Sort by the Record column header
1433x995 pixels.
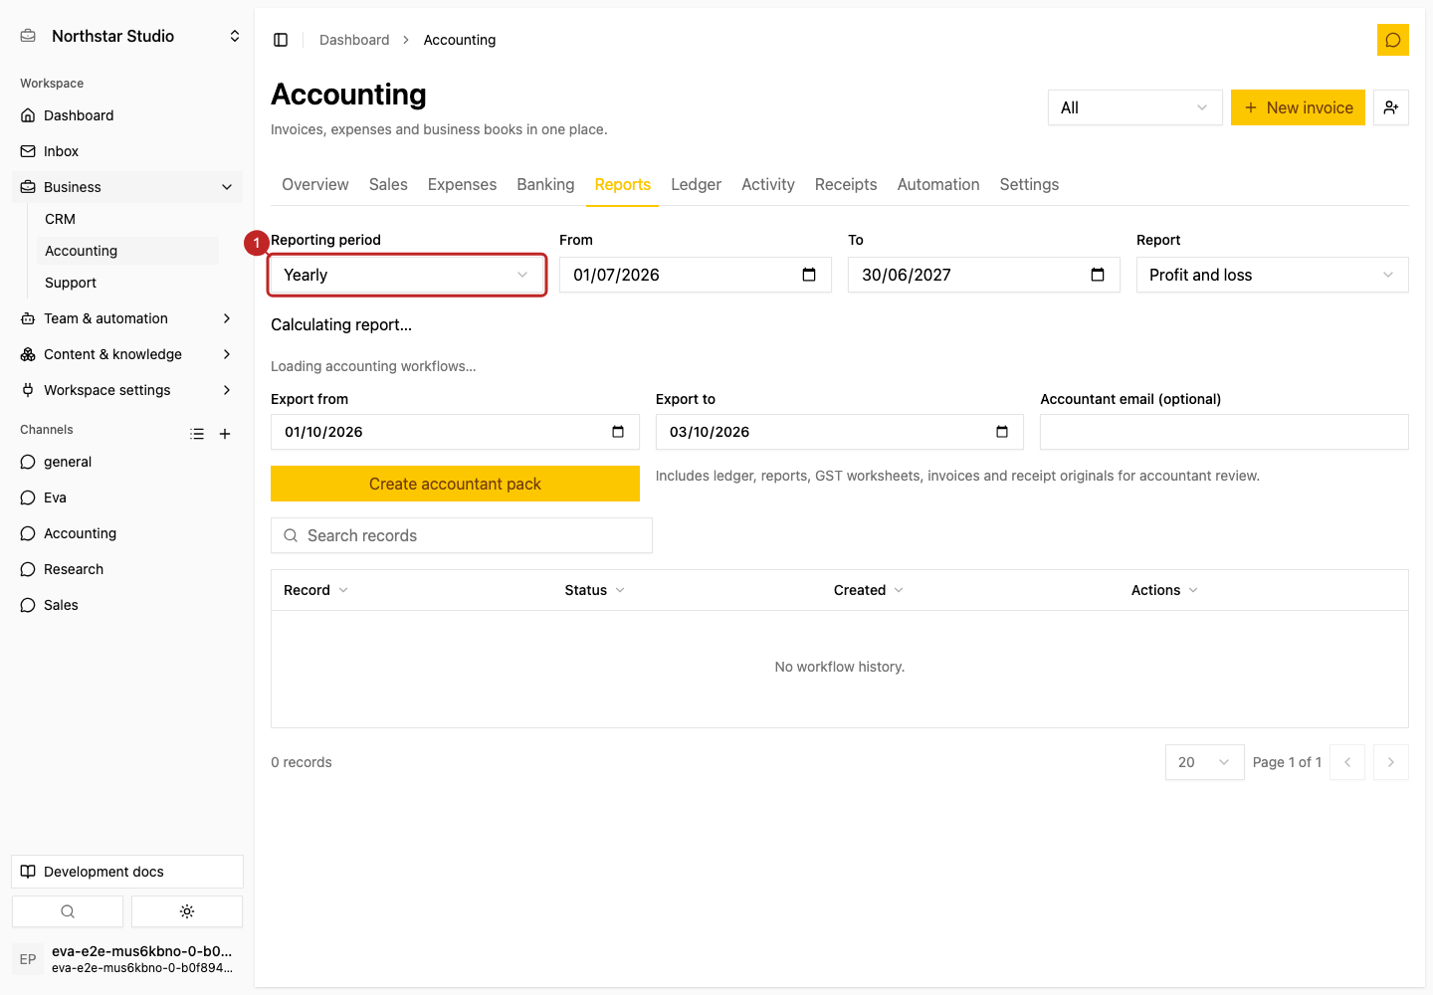(315, 590)
